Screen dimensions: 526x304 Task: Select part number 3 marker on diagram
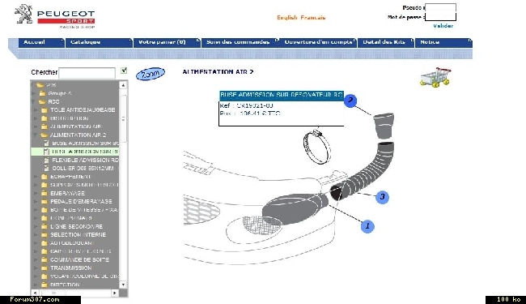[382, 197]
